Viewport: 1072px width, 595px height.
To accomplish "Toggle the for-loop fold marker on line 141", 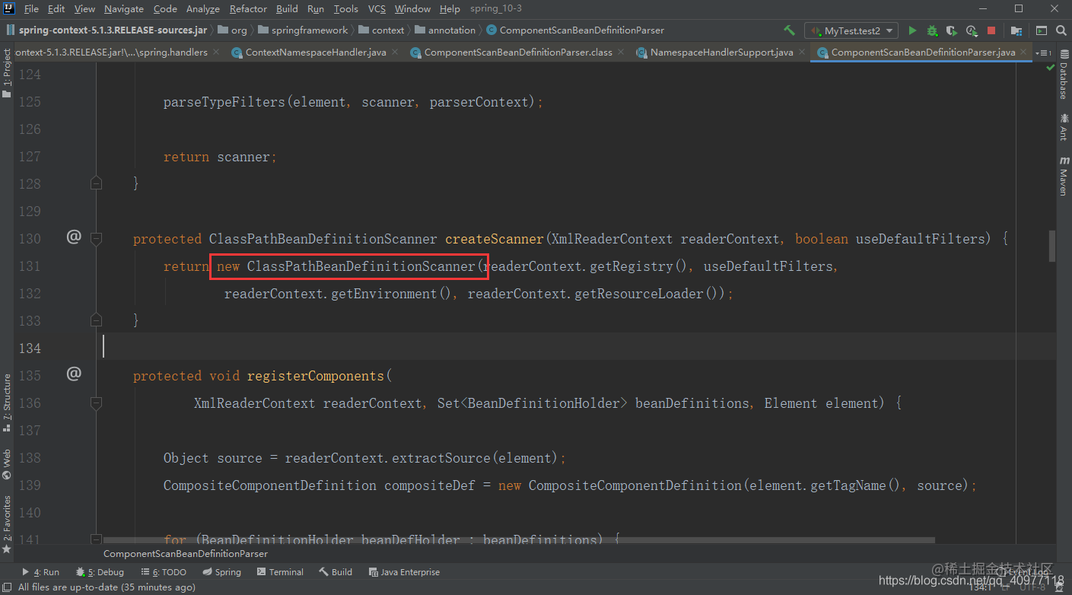I will (96, 539).
